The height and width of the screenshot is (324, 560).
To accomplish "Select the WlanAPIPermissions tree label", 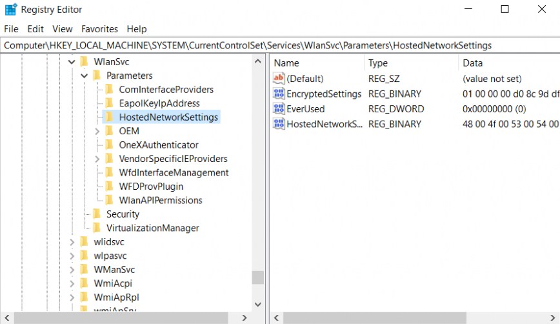I will coord(161,200).
